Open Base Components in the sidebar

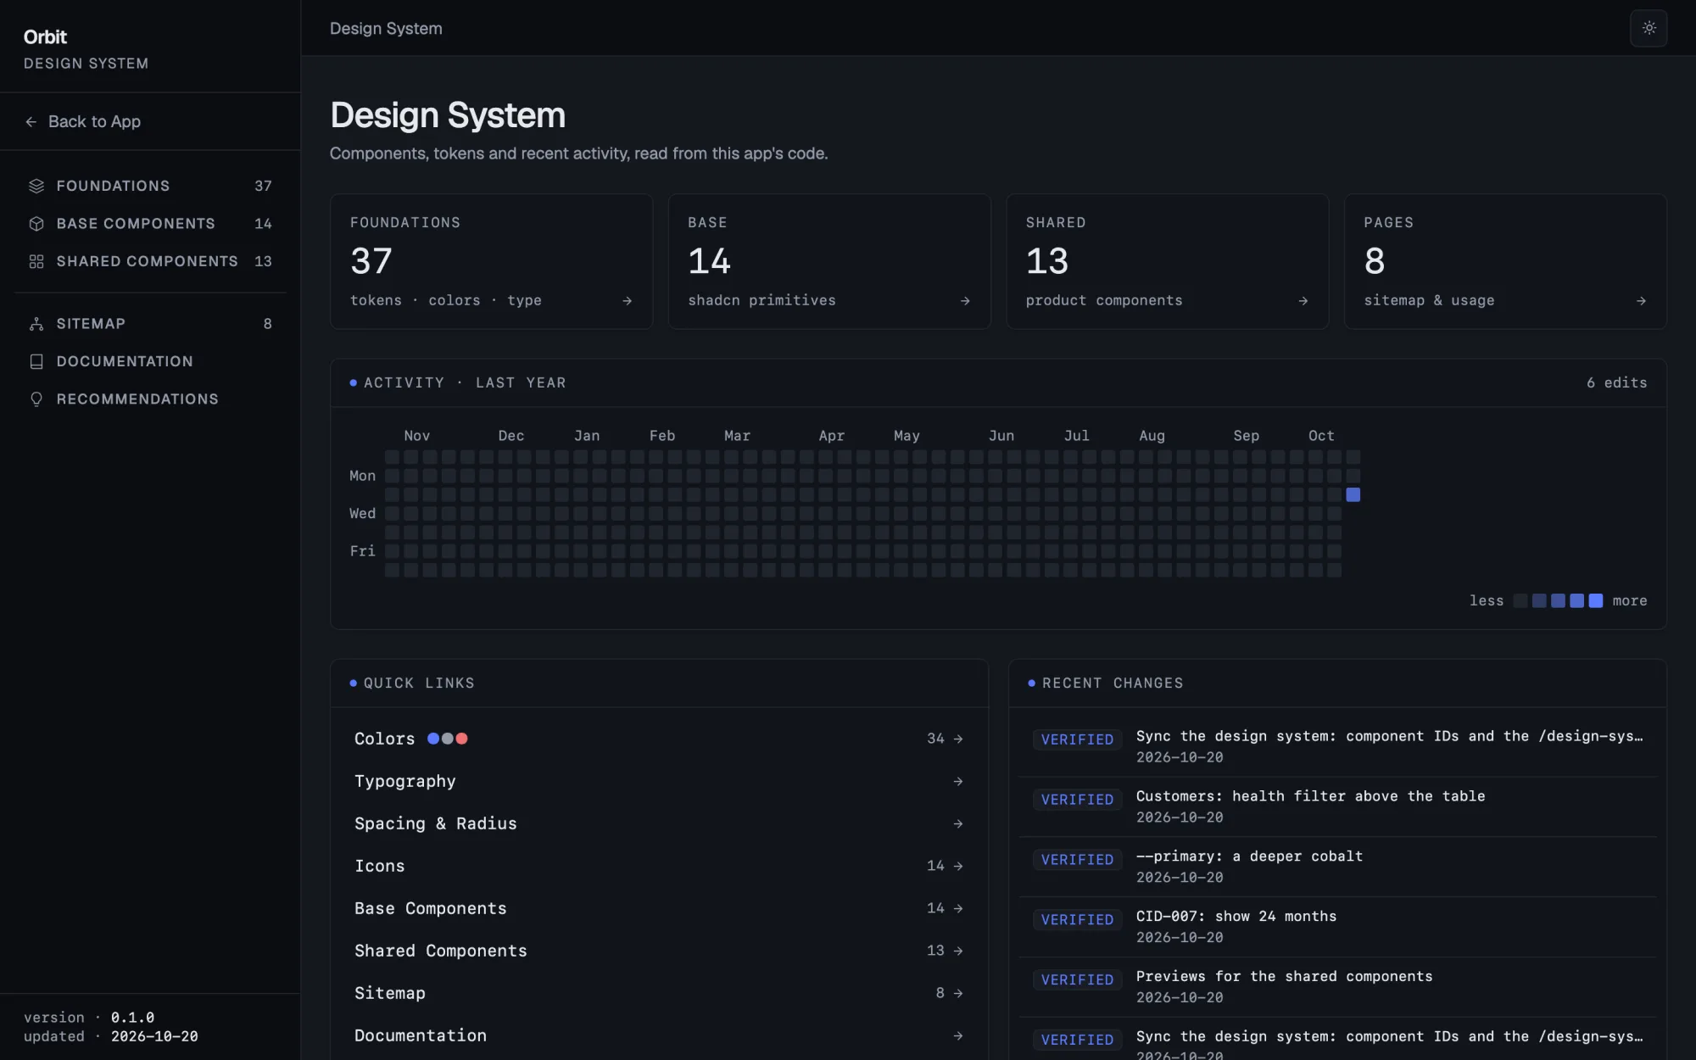(150, 224)
